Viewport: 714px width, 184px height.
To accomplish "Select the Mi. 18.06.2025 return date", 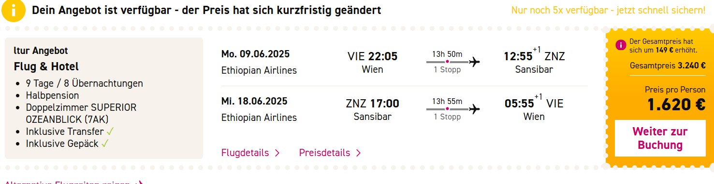I will tap(254, 101).
